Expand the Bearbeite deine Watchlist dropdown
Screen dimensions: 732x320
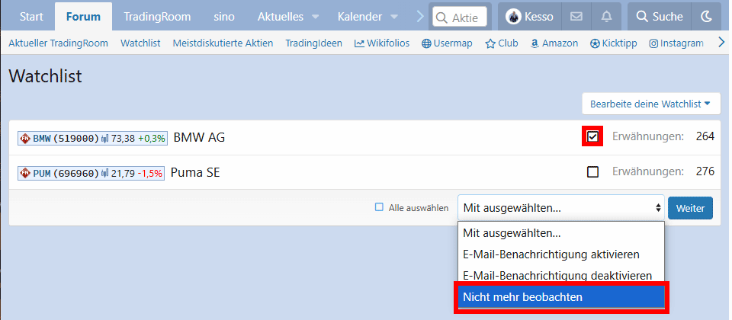(650, 104)
